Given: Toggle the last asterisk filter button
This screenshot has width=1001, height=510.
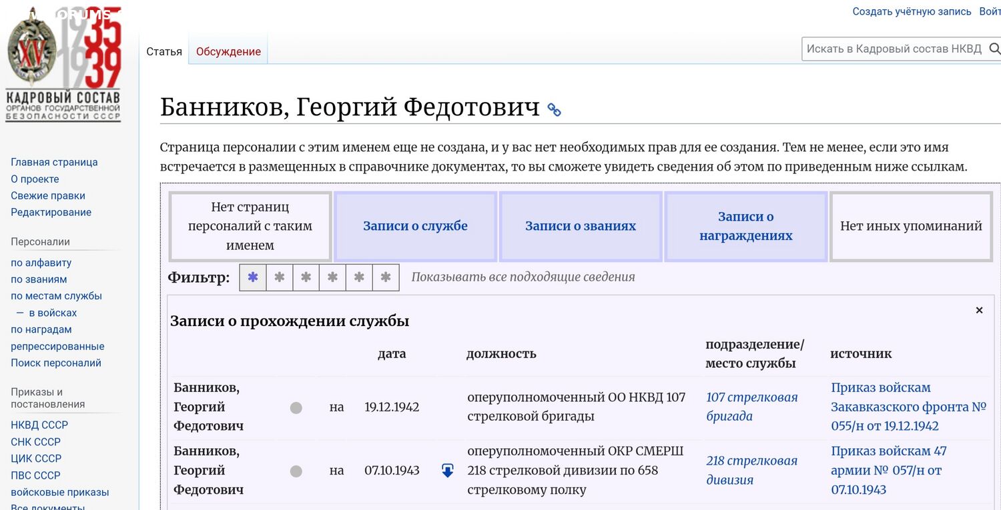Looking at the screenshot, I should pyautogui.click(x=386, y=277).
